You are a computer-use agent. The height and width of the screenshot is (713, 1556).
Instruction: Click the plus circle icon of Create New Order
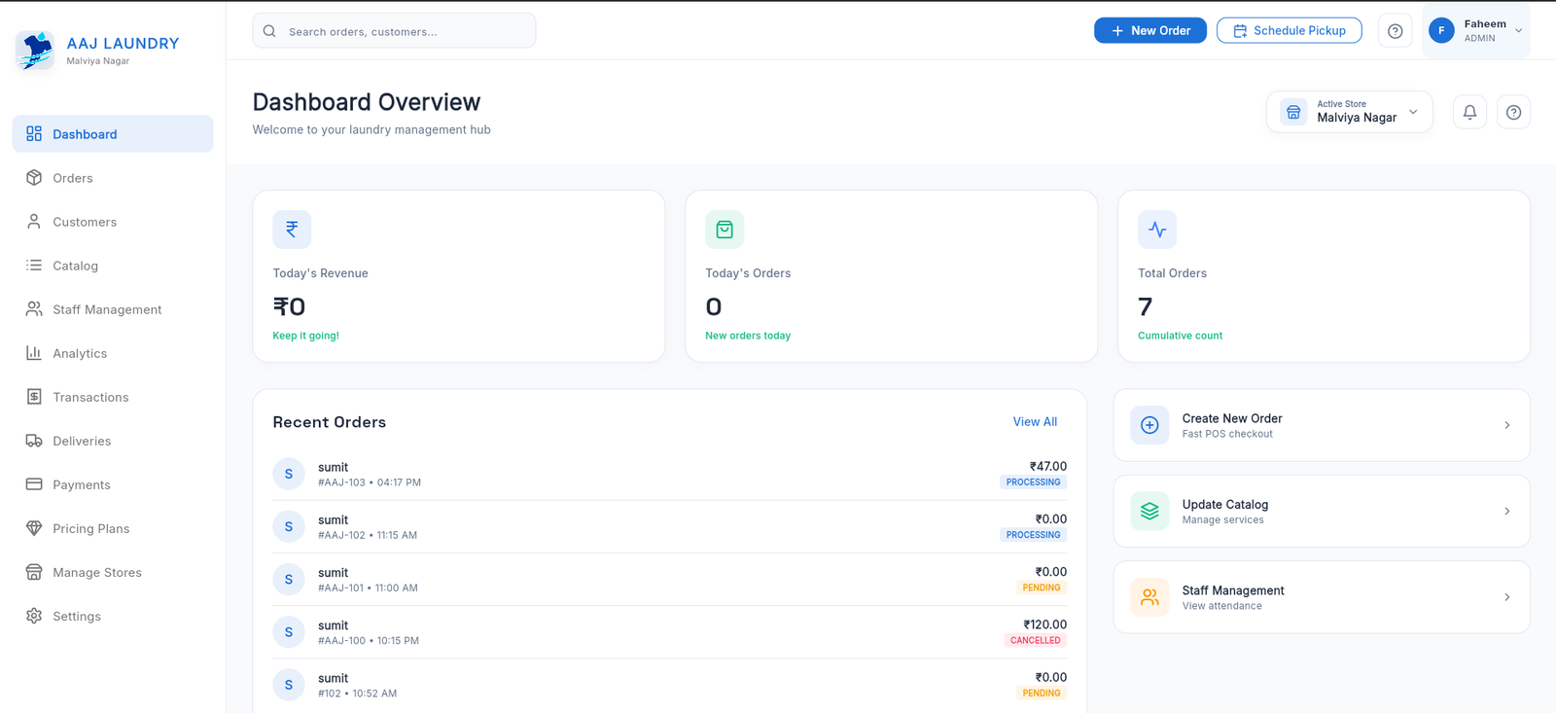tap(1149, 425)
